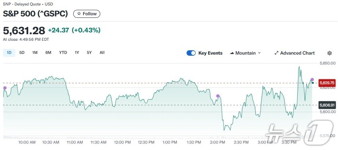The height and width of the screenshot is (150, 338).
Task: Click the dark 5,606.91 previous close label
Action: [x=327, y=105]
